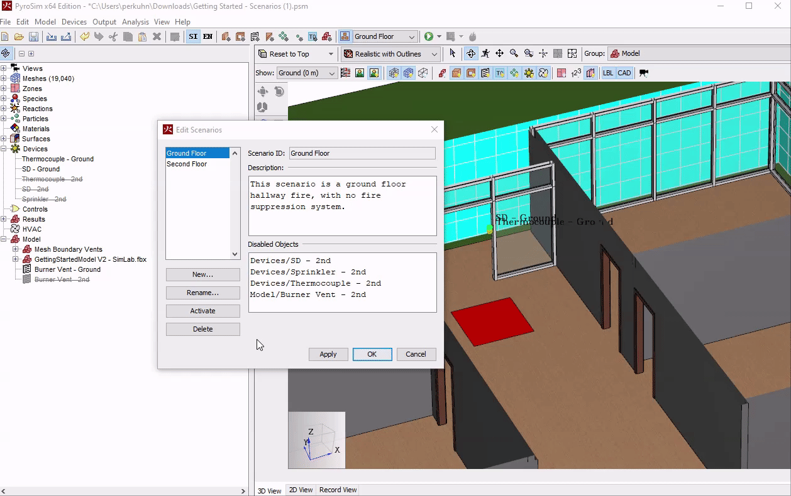Click the Run FDS simulation icon
Viewport: 791px width, 496px height.
pos(429,37)
